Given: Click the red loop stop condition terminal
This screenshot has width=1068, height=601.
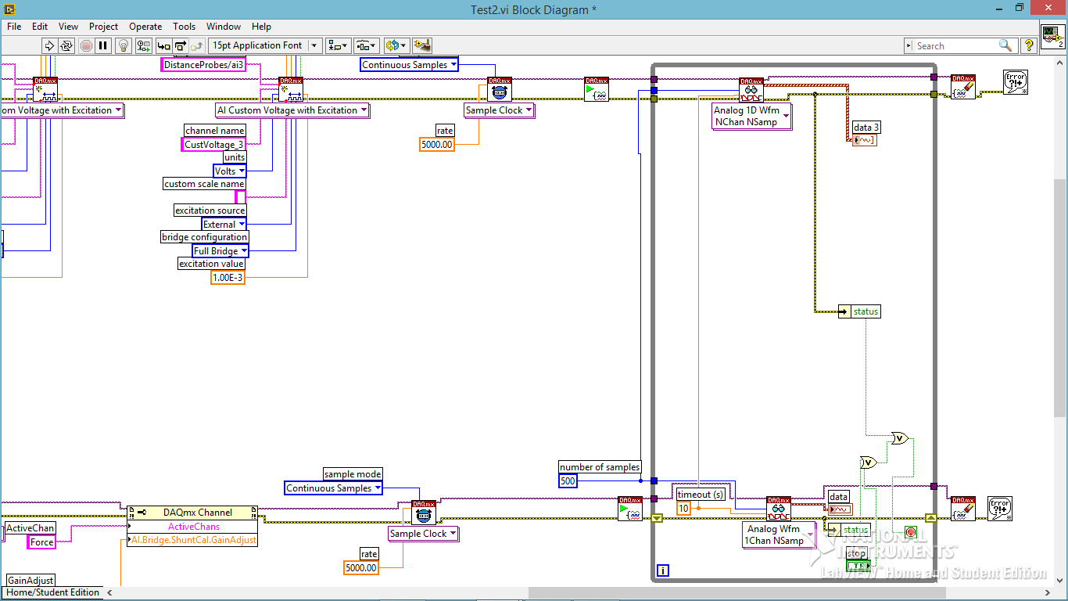Looking at the screenshot, I should point(910,532).
